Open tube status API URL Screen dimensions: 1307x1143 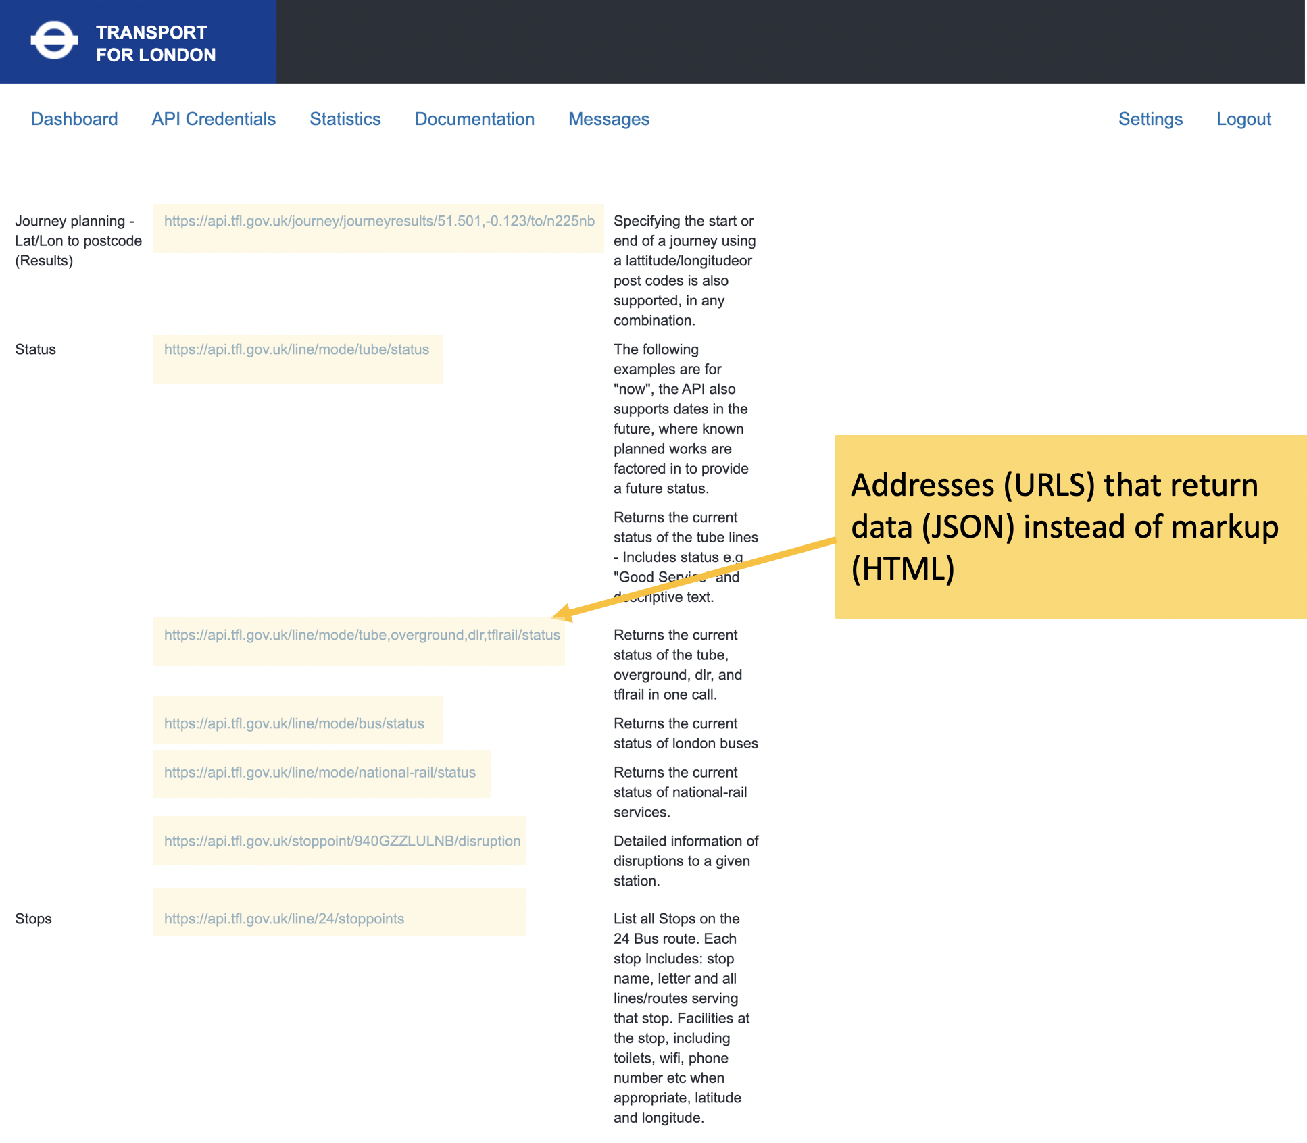tap(295, 351)
